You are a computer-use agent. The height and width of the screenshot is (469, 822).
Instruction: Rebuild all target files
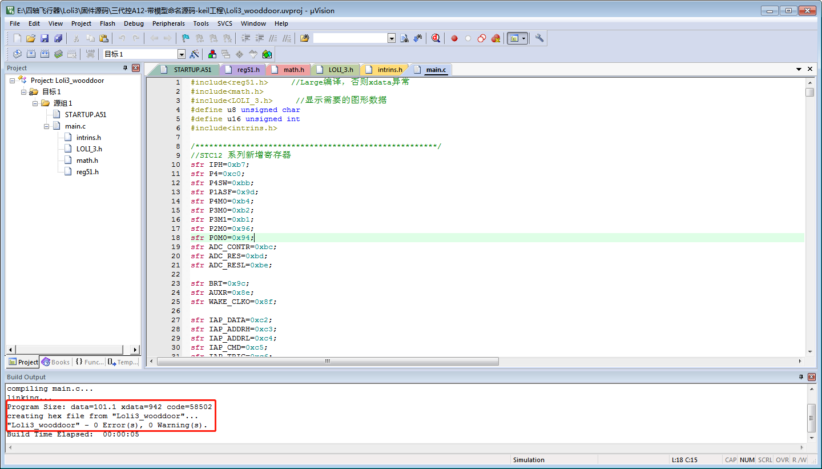tap(45, 54)
